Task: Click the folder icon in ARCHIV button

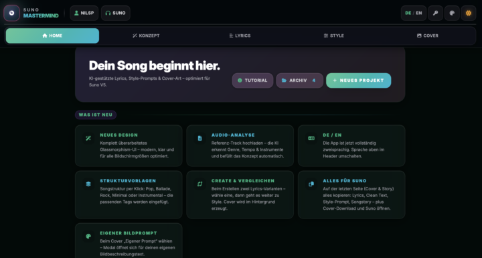Action: click(x=284, y=80)
